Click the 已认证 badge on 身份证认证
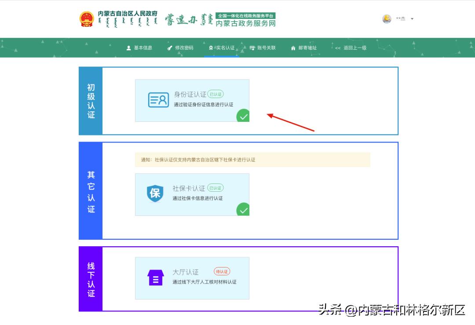 click(216, 94)
